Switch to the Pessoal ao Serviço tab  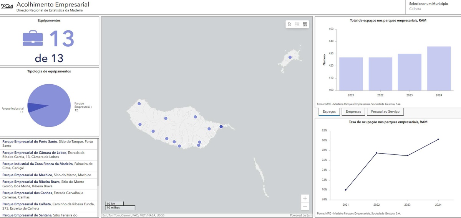coord(385,112)
